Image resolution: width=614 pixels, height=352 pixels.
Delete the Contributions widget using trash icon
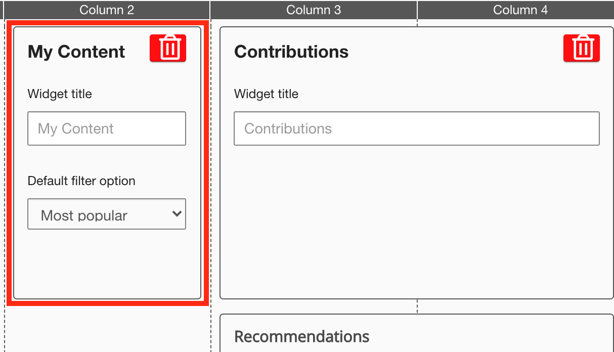(582, 49)
